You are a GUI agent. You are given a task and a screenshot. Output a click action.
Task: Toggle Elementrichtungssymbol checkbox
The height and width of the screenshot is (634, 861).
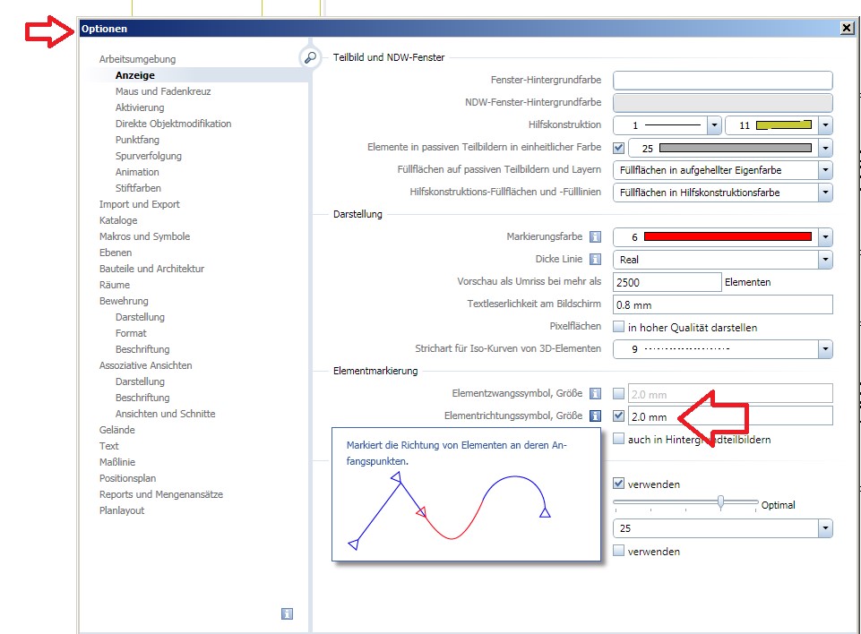(x=618, y=416)
